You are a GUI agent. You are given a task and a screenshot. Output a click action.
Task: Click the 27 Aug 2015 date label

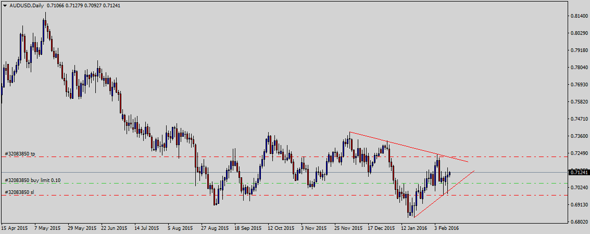pyautogui.click(x=214, y=228)
